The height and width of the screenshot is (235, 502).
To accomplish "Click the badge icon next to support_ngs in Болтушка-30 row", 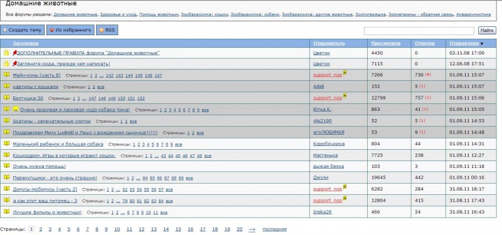I will click(344, 96).
